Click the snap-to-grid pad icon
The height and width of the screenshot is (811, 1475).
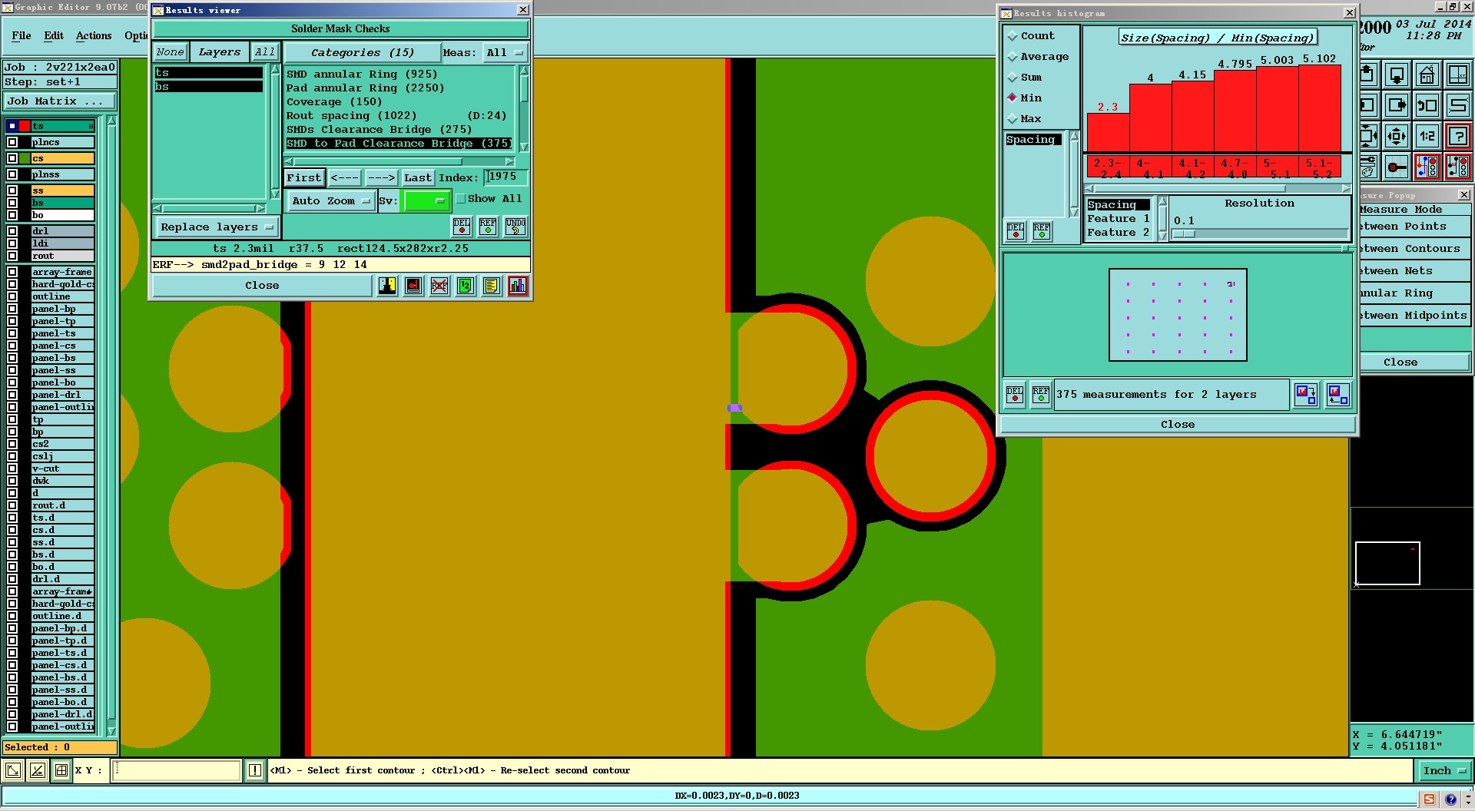point(1397,167)
